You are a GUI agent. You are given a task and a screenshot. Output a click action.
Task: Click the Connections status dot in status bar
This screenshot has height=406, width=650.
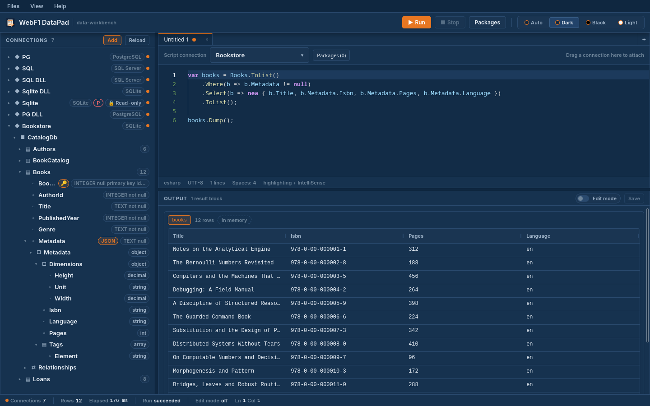(7, 400)
